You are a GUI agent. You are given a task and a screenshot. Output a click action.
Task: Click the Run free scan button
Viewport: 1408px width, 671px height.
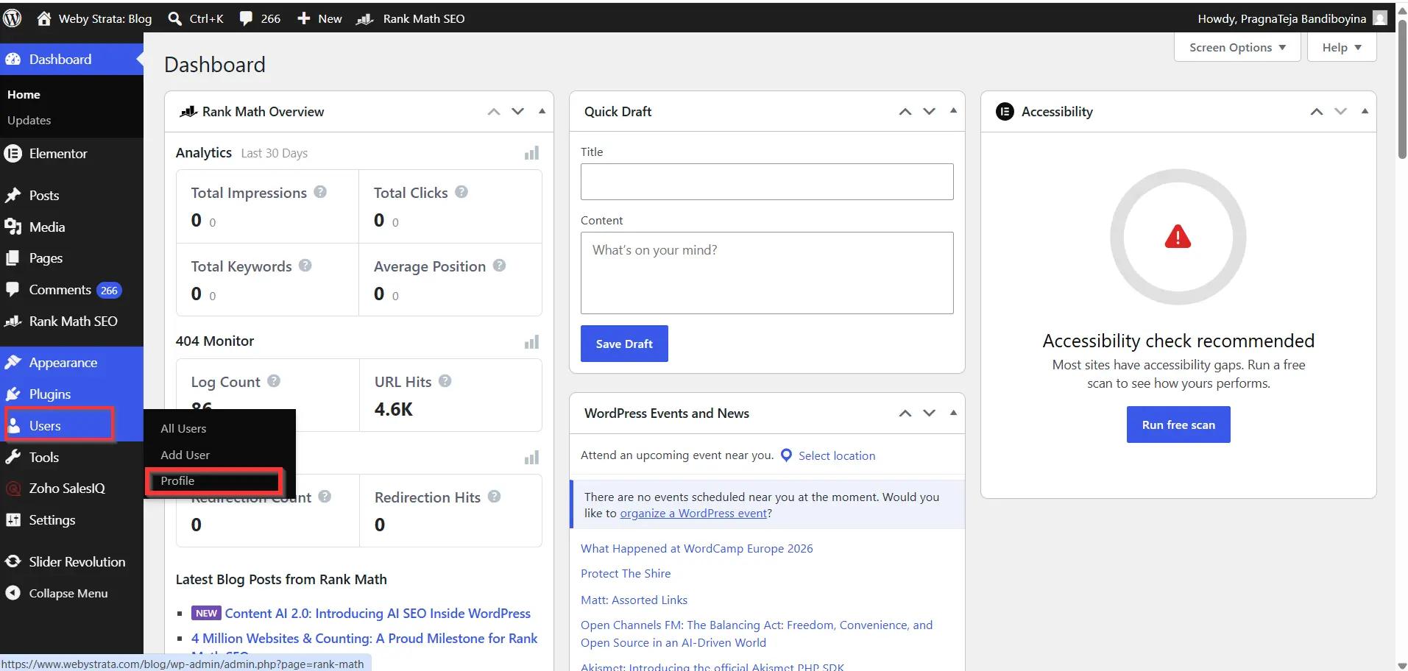pos(1178,425)
